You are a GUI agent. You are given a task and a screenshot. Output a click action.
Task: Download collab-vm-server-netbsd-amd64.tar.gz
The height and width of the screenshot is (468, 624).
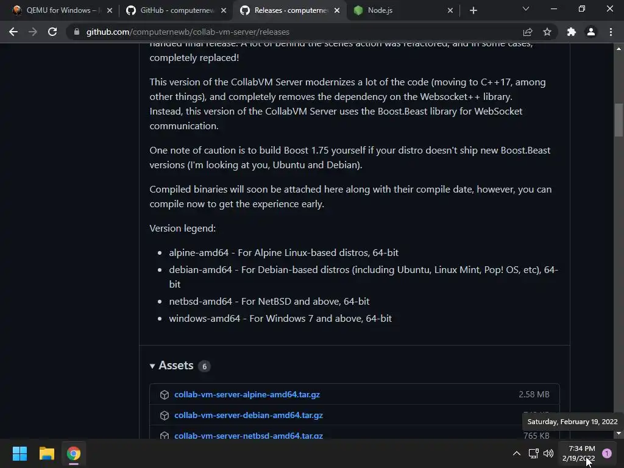pyautogui.click(x=249, y=435)
